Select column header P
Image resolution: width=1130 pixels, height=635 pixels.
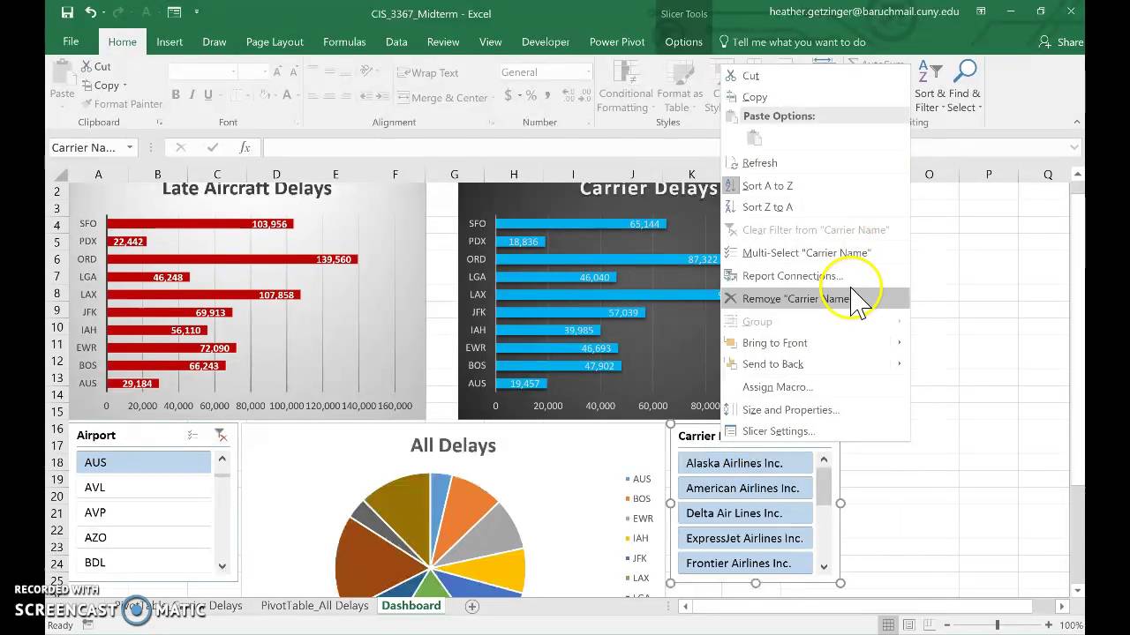pyautogui.click(x=988, y=175)
